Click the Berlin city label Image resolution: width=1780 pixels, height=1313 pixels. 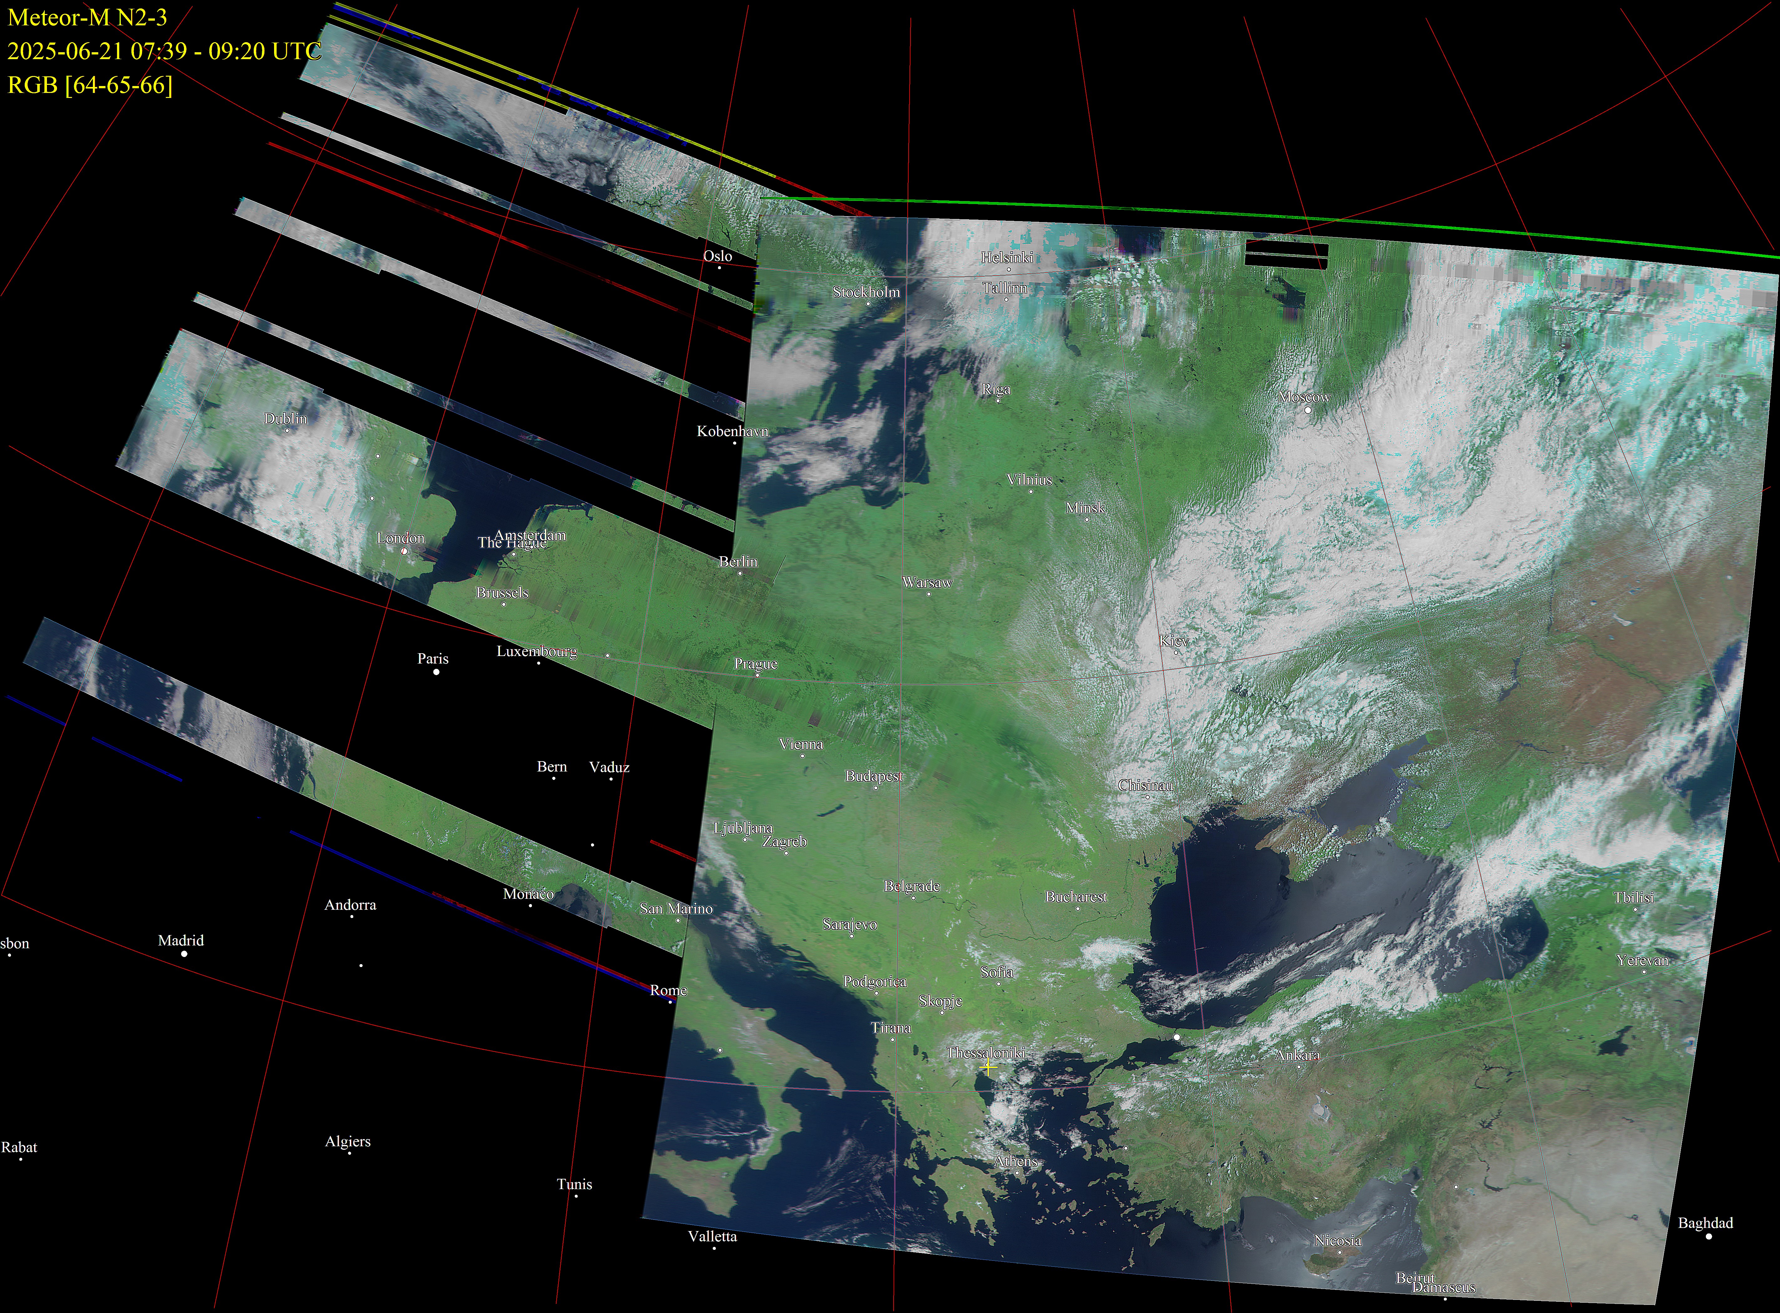(x=738, y=562)
